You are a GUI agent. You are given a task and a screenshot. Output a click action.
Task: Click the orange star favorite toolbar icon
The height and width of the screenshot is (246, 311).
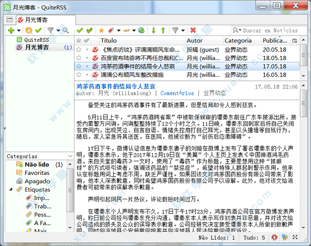pos(102,31)
